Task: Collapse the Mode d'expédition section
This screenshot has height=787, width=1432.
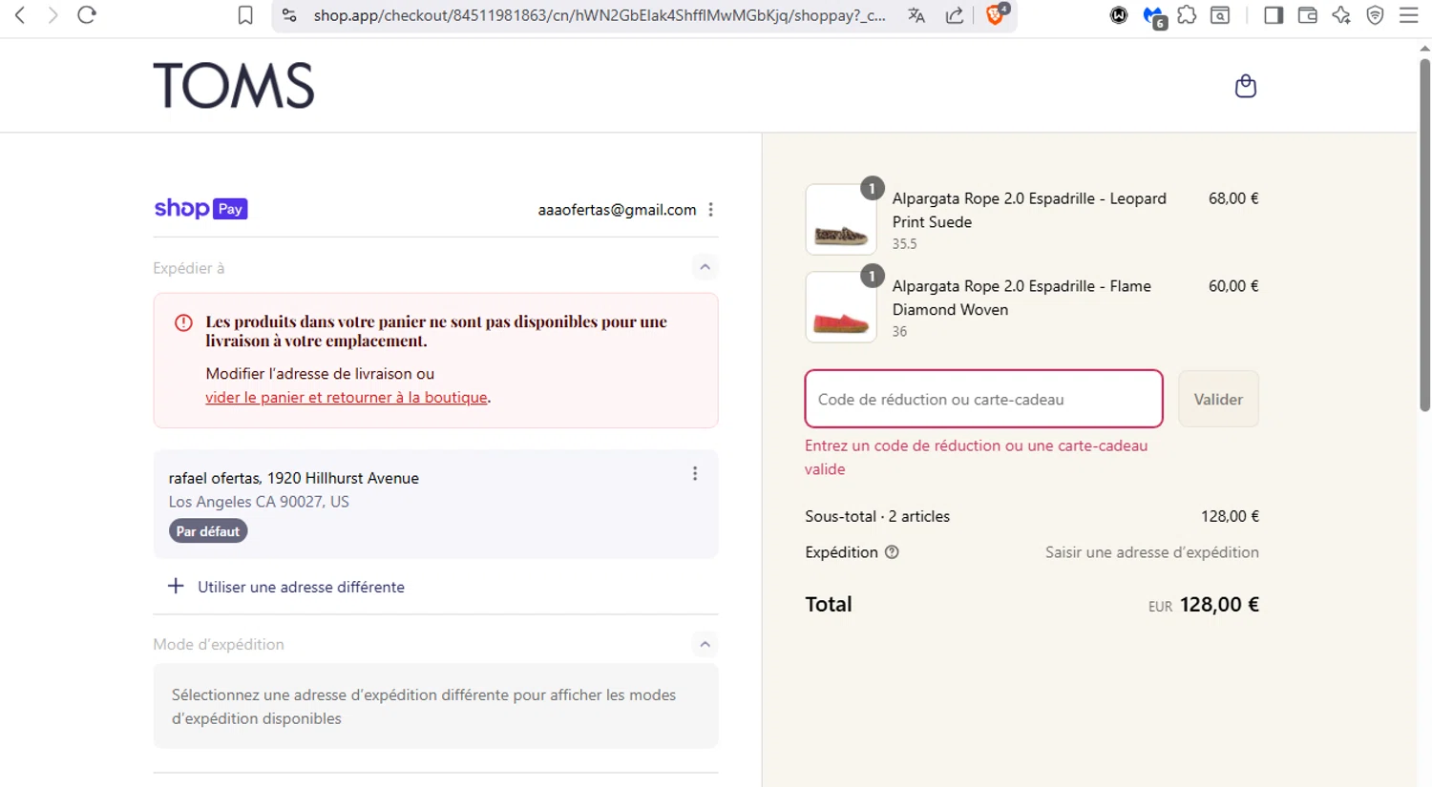Action: coord(705,644)
